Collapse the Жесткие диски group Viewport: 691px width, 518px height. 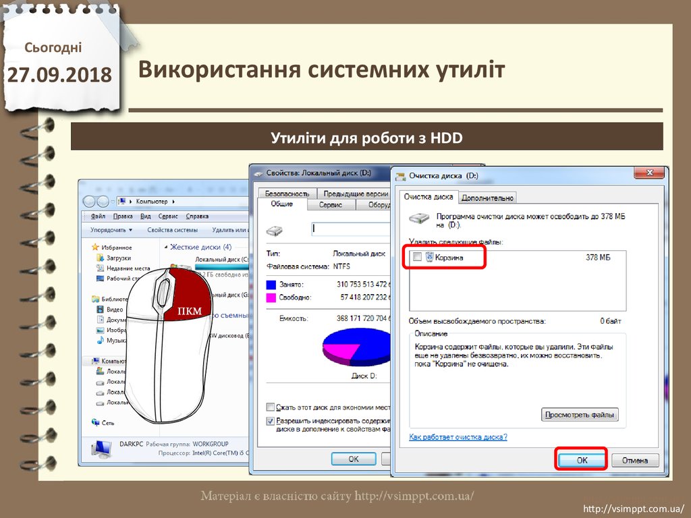(165, 247)
